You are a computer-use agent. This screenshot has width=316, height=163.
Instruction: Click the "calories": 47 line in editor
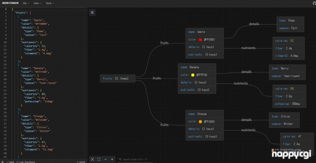pyautogui.click(x=35, y=142)
